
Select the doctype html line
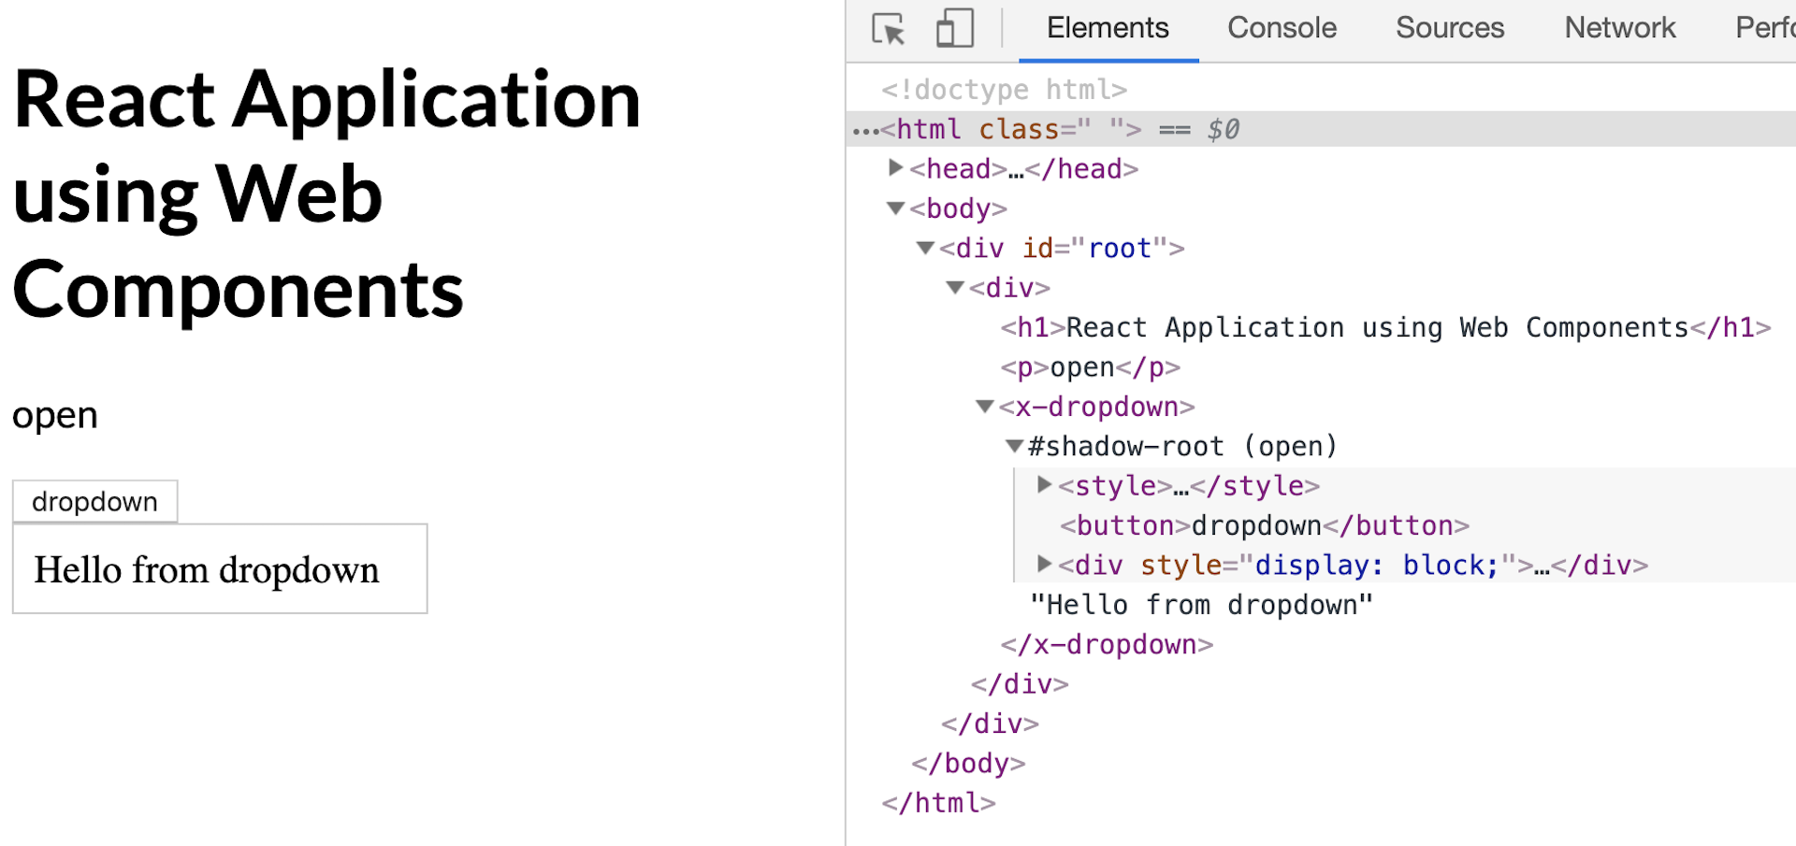click(x=1004, y=90)
